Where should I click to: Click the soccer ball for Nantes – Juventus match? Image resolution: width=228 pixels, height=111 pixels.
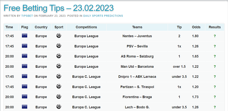tap(59, 36)
